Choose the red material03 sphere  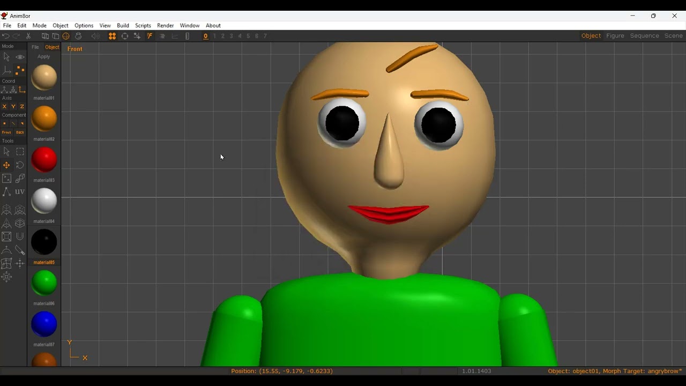tap(44, 160)
